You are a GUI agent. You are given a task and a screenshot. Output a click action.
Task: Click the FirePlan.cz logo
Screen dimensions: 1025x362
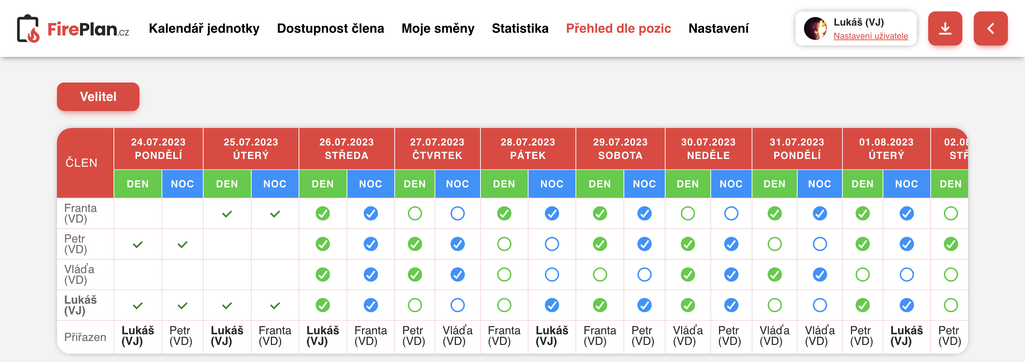click(73, 28)
